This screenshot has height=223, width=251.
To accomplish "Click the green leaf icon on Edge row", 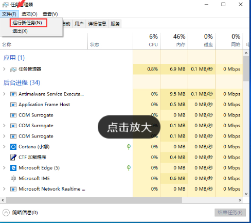I will 129,168.
